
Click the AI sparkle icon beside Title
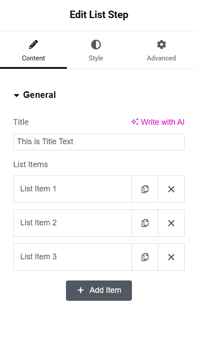coord(135,122)
